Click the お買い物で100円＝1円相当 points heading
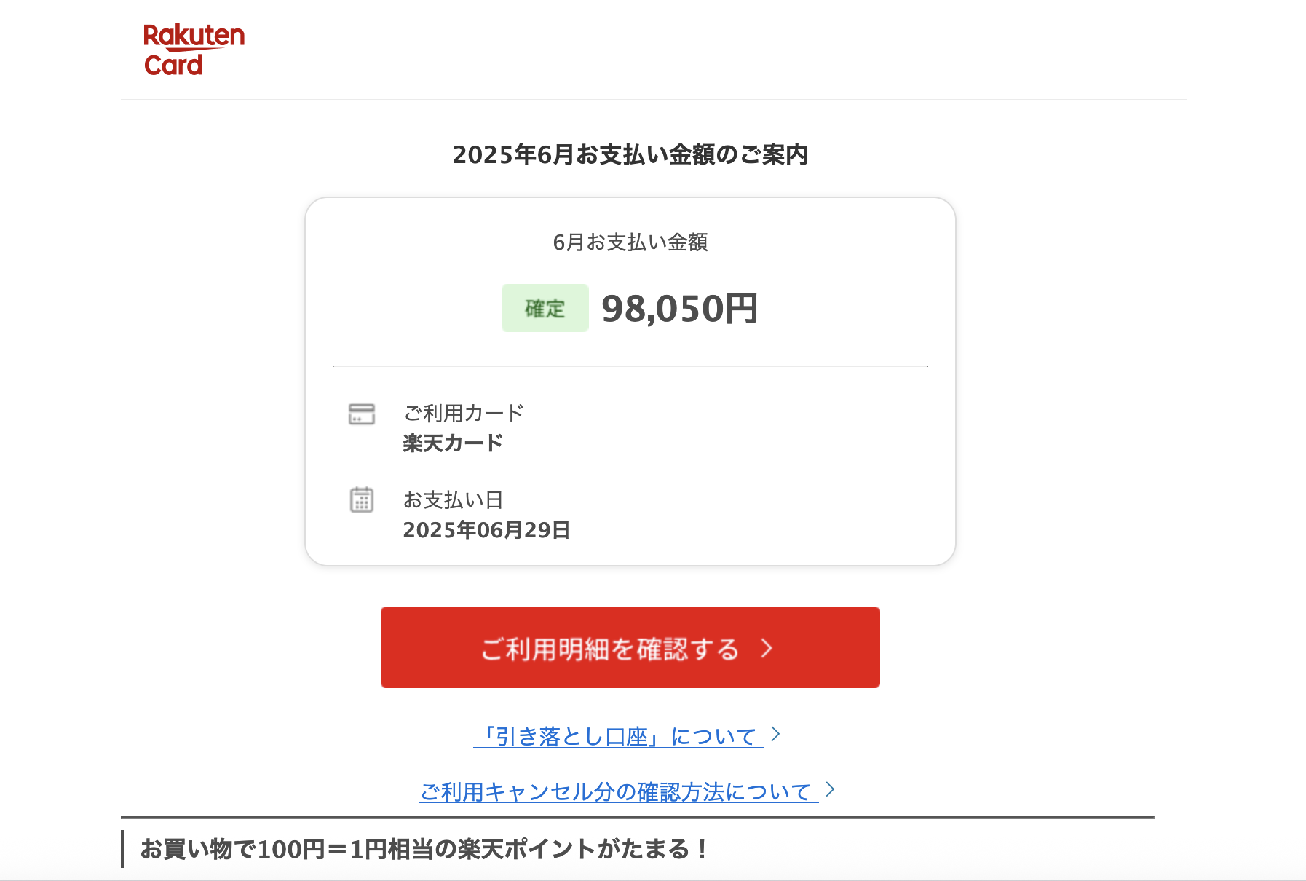Screen dimensions: 1306x881 point(424,849)
